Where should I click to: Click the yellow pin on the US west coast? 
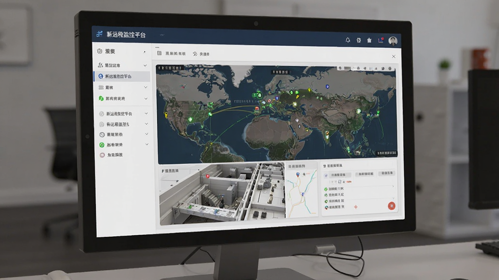[x=166, y=115]
